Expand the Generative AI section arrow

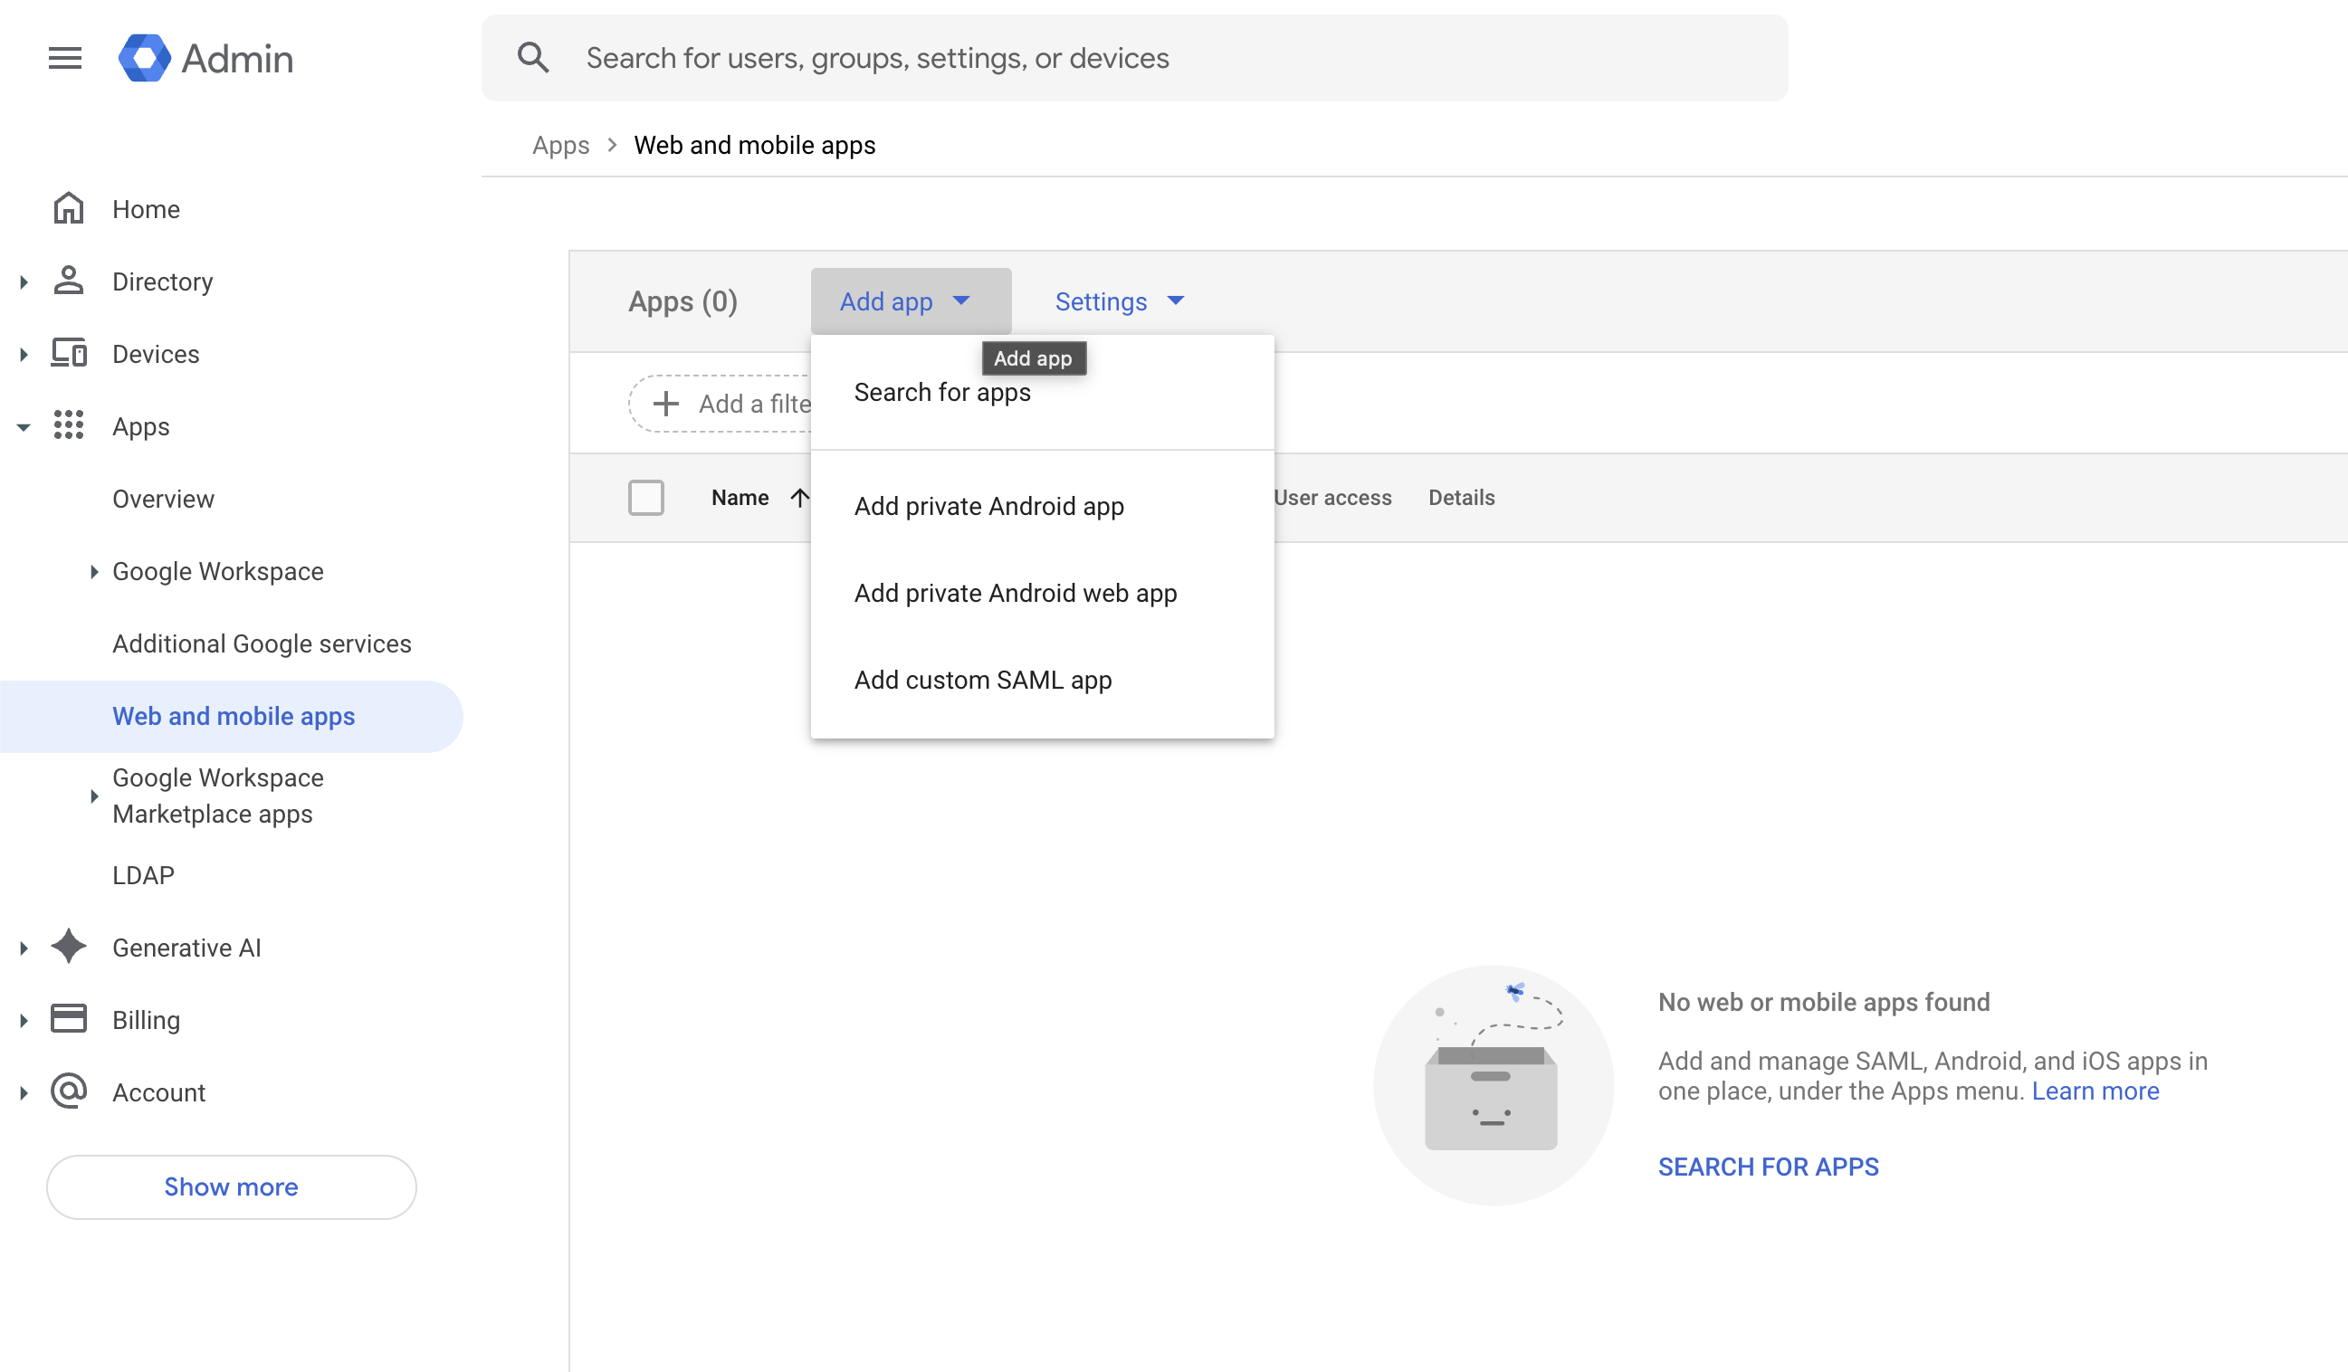24,948
